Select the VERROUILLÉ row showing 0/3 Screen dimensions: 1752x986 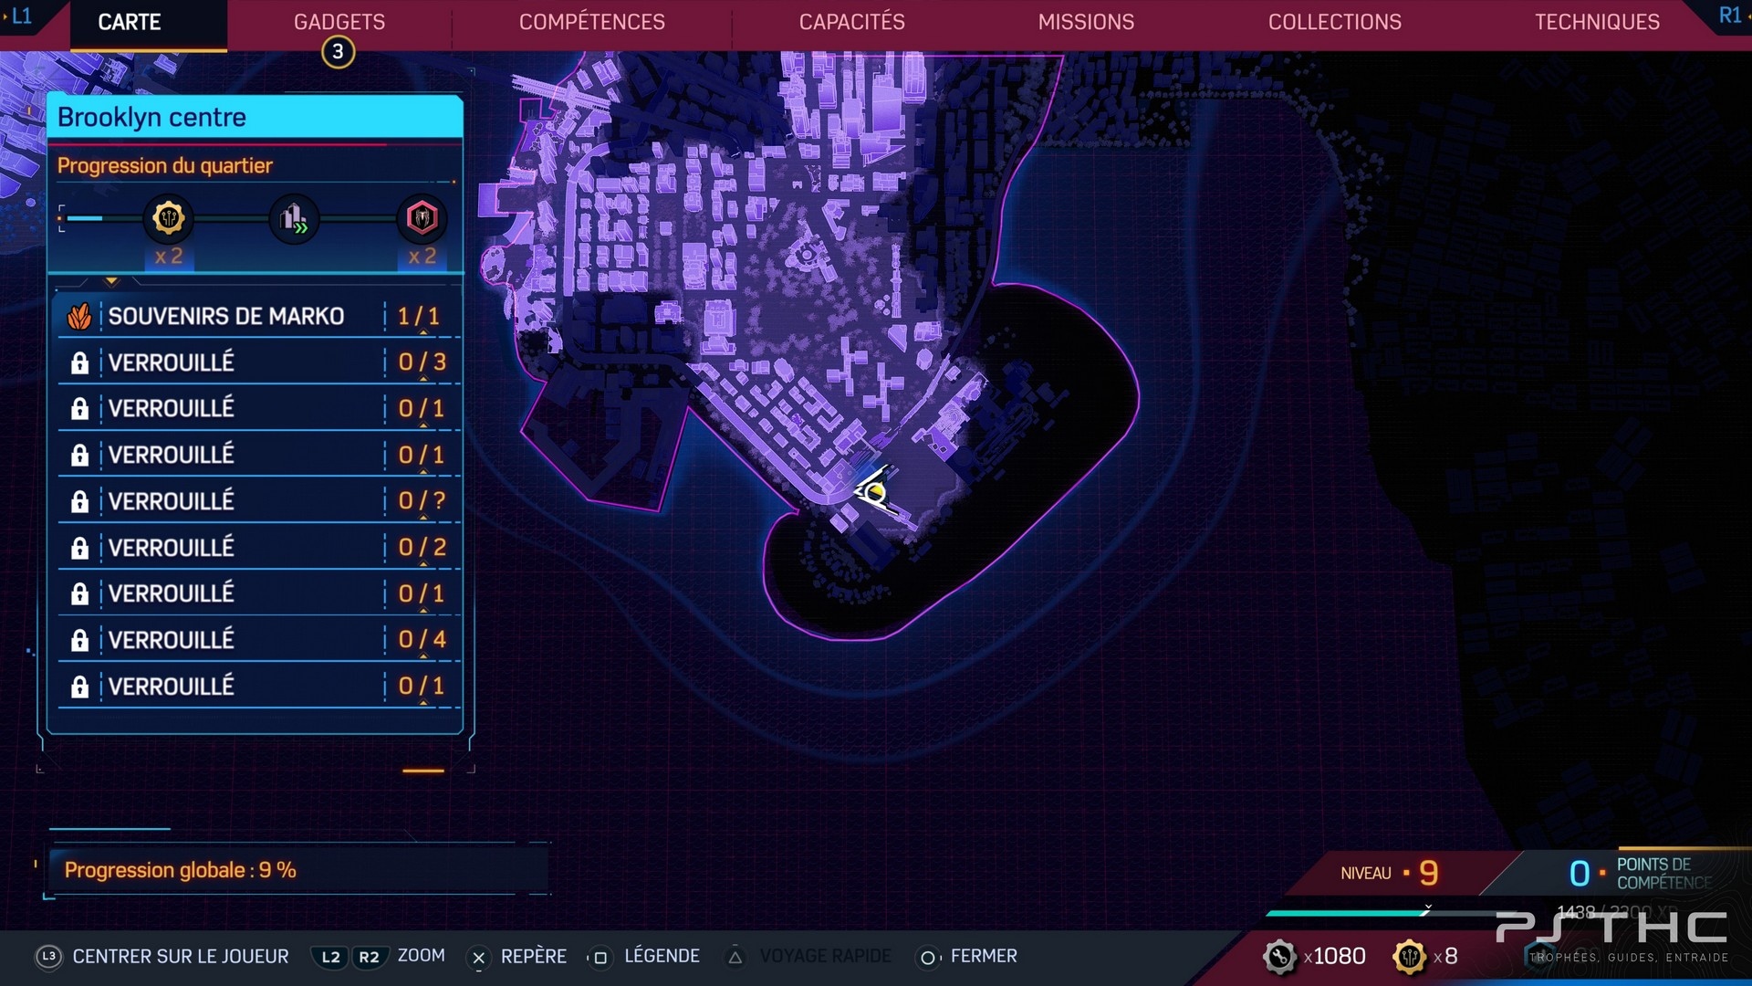tap(259, 362)
